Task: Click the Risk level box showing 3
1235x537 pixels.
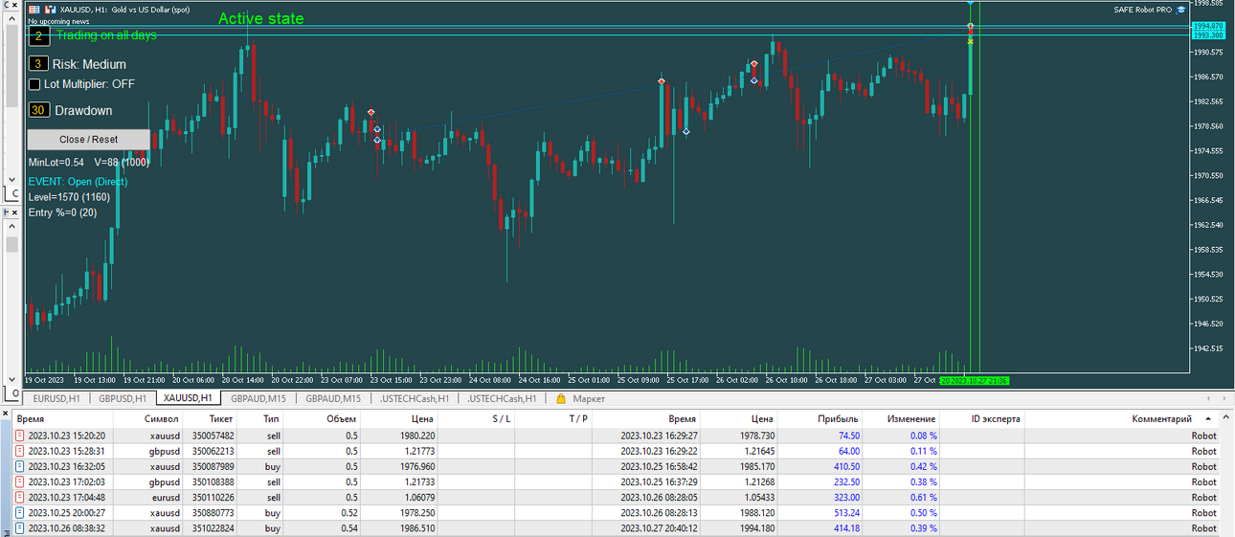Action: pos(38,64)
